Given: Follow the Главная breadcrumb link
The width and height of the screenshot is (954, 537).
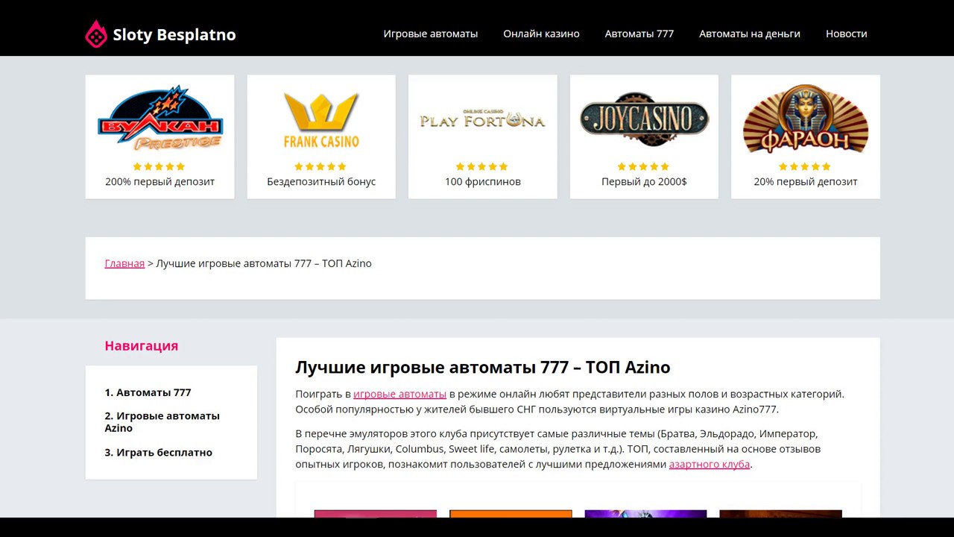Looking at the screenshot, I should point(124,263).
